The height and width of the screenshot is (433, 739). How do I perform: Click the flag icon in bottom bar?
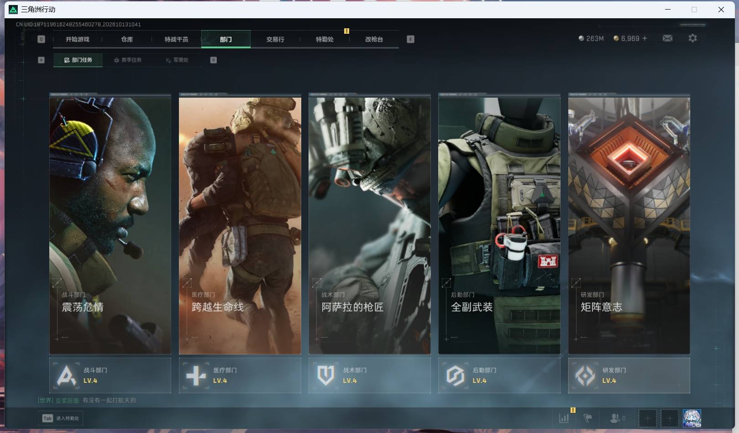[x=588, y=418]
